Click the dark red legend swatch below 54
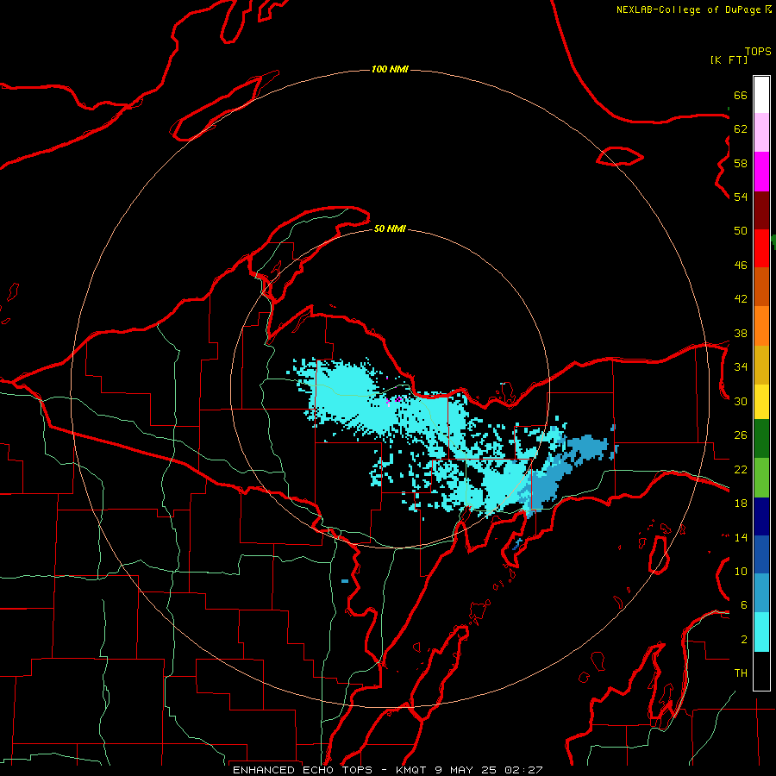Image resolution: width=776 pixels, height=776 pixels. (761, 210)
